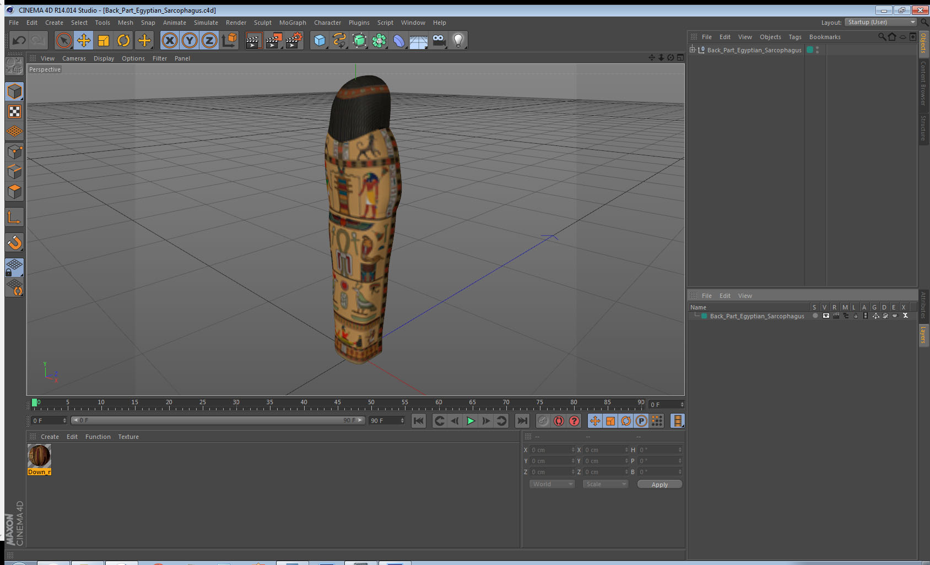Click the X position field

pyautogui.click(x=552, y=450)
